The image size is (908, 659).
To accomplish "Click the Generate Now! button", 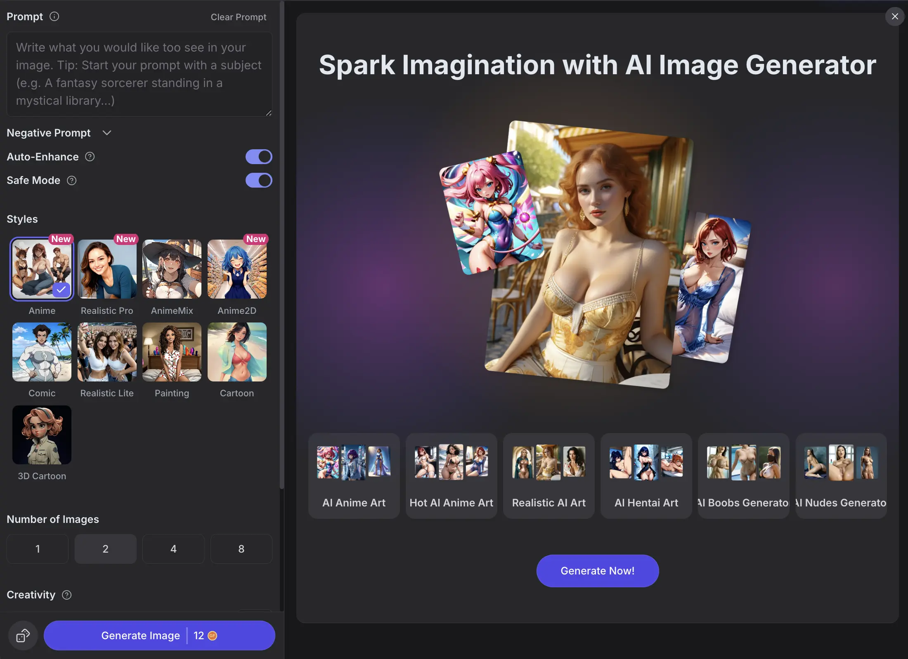I will click(x=597, y=571).
